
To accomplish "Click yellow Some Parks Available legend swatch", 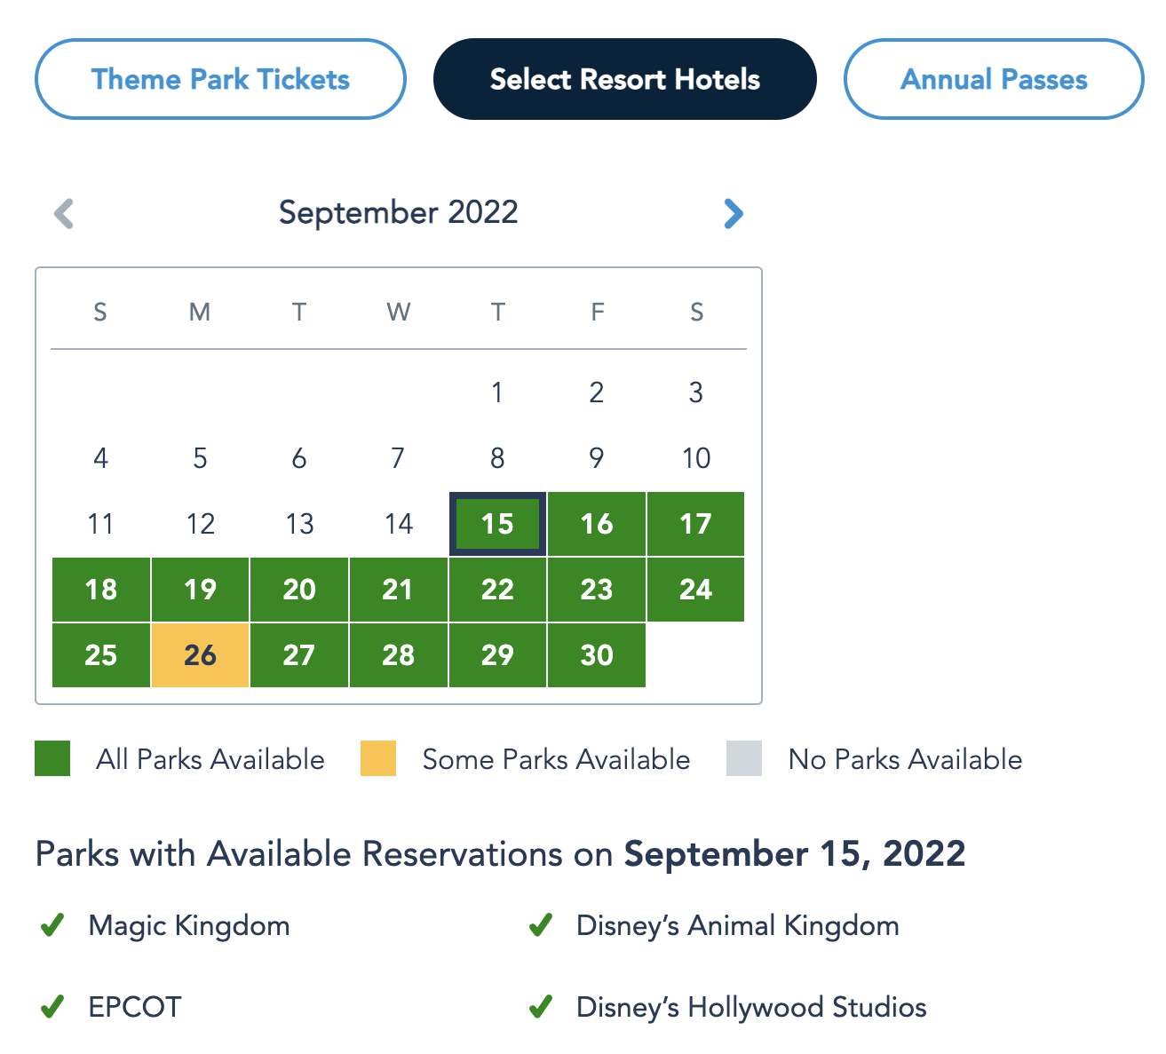I will [x=378, y=759].
